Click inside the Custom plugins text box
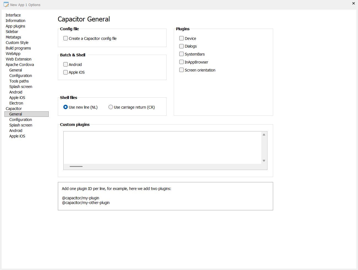Image resolution: width=358 pixels, height=270 pixels. tap(162, 148)
